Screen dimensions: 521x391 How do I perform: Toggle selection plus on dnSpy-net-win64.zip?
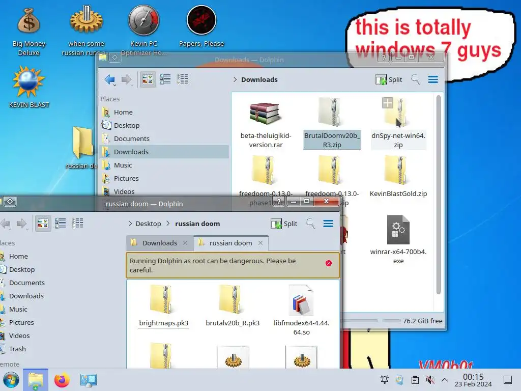click(x=387, y=103)
